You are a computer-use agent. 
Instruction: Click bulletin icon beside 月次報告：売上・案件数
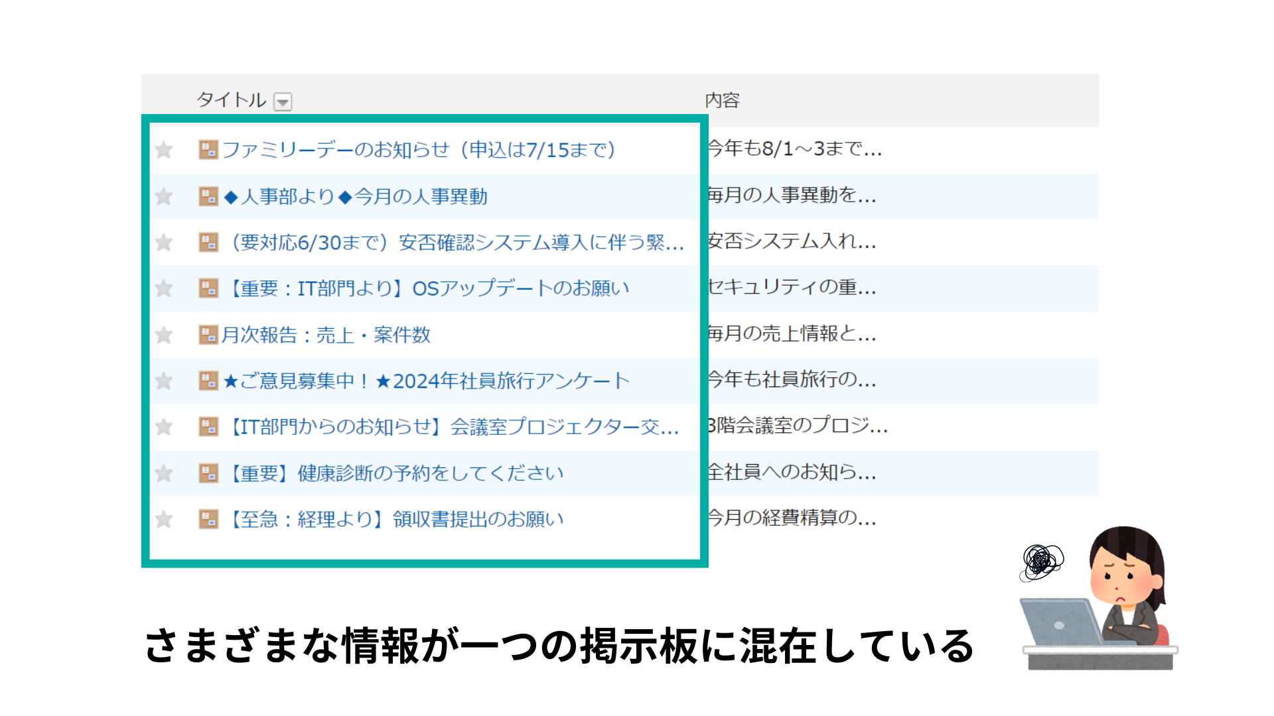208,335
